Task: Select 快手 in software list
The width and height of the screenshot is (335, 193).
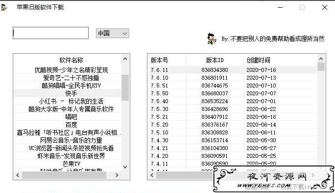Action: click(68, 93)
